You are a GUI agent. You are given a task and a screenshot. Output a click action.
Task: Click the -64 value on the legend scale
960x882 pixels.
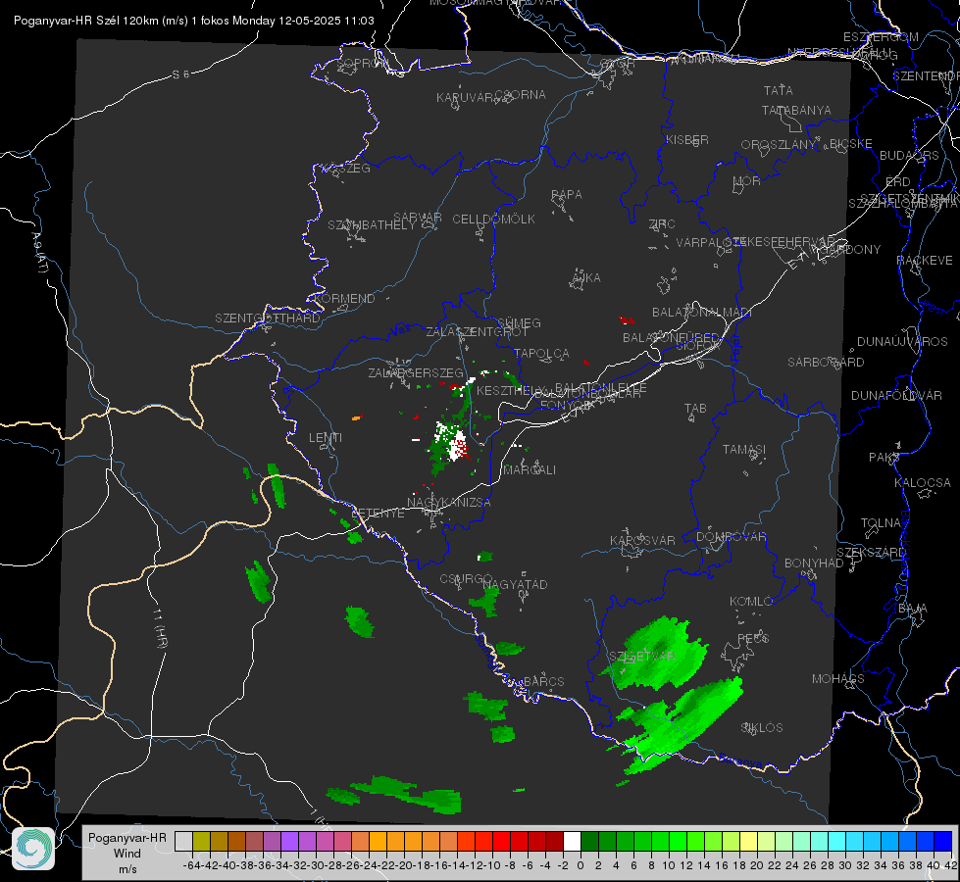(x=191, y=865)
